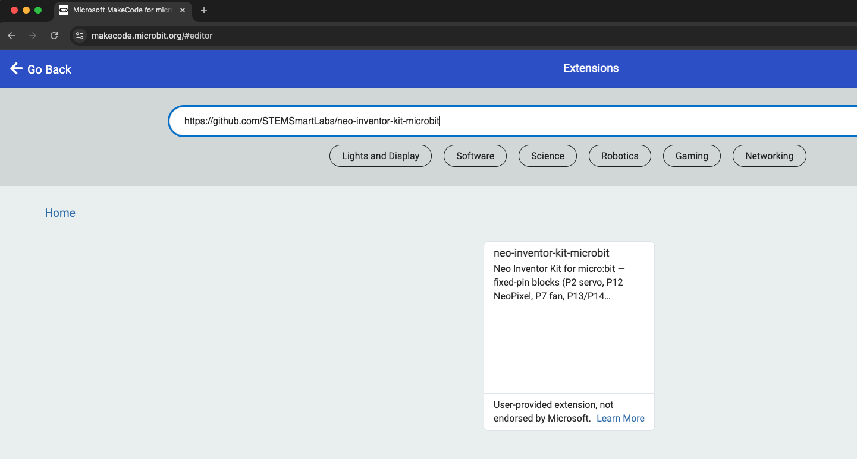The height and width of the screenshot is (459, 857).
Task: Select the Gaming category filter
Action: tap(692, 156)
